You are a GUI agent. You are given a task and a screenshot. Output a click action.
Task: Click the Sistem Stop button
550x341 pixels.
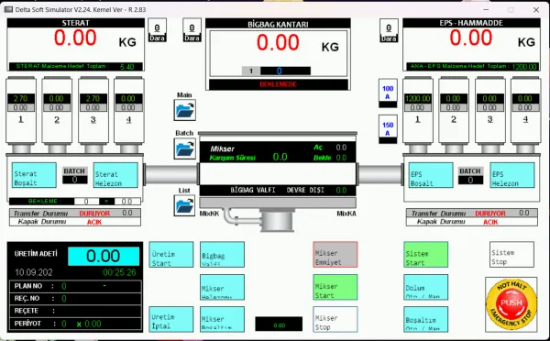click(511, 254)
